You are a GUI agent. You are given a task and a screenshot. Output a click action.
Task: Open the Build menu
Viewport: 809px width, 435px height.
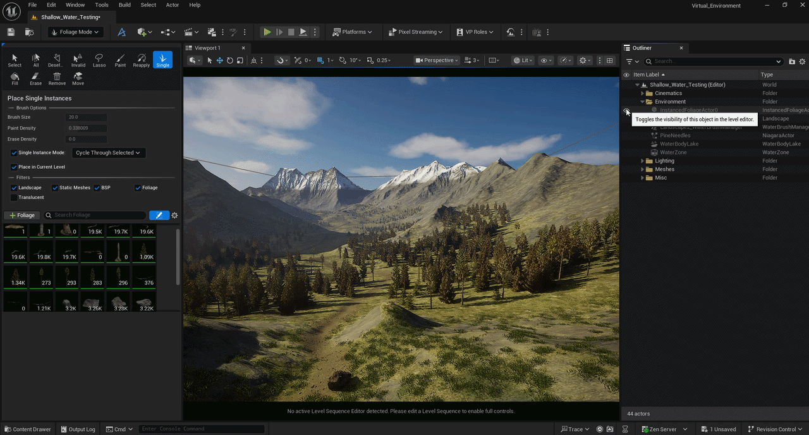pos(125,5)
